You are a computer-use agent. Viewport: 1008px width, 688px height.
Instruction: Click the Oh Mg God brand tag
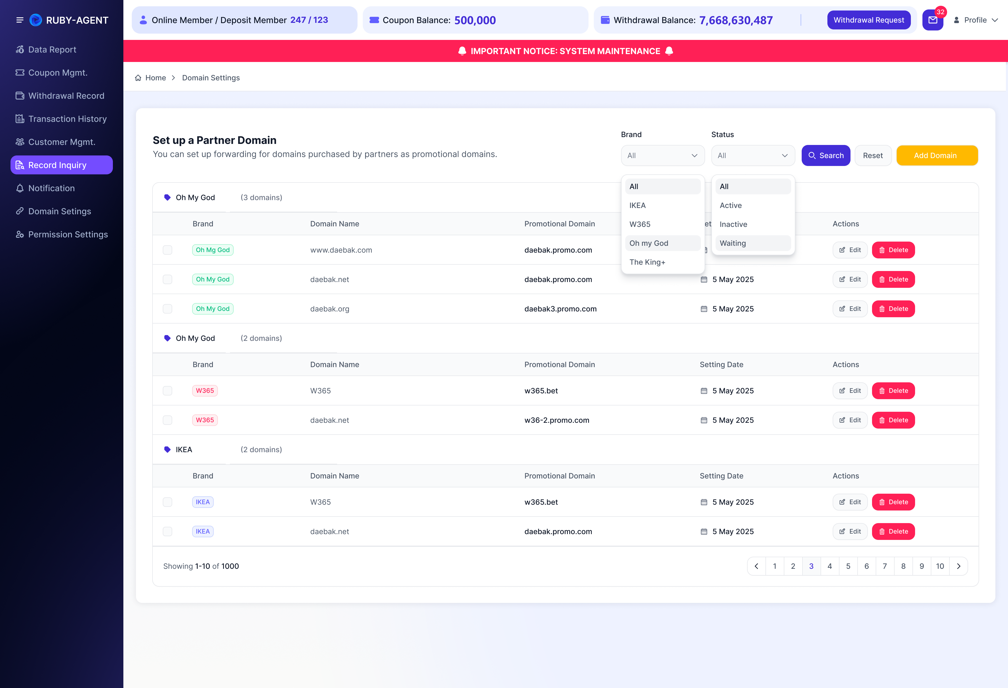coord(213,250)
